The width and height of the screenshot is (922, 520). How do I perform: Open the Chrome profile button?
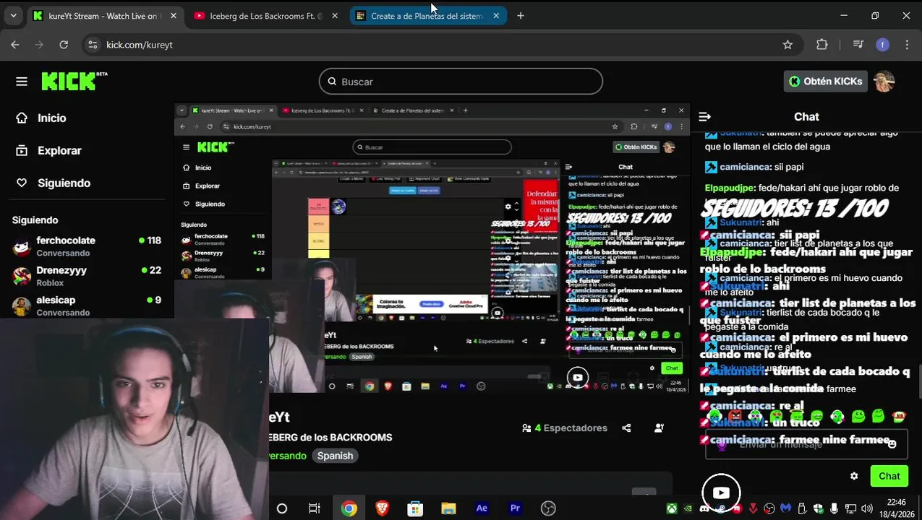click(882, 45)
